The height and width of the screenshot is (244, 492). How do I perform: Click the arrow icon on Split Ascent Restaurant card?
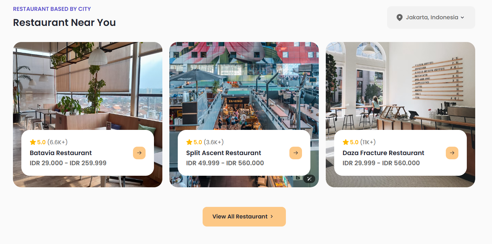[x=296, y=153]
